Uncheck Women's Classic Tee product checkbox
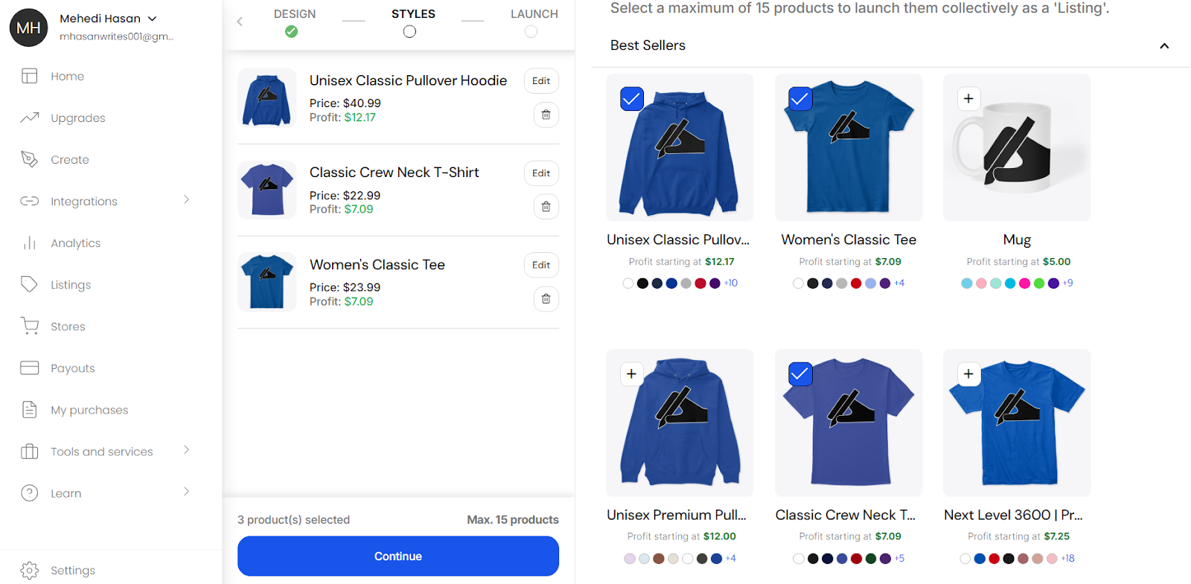 coord(800,98)
